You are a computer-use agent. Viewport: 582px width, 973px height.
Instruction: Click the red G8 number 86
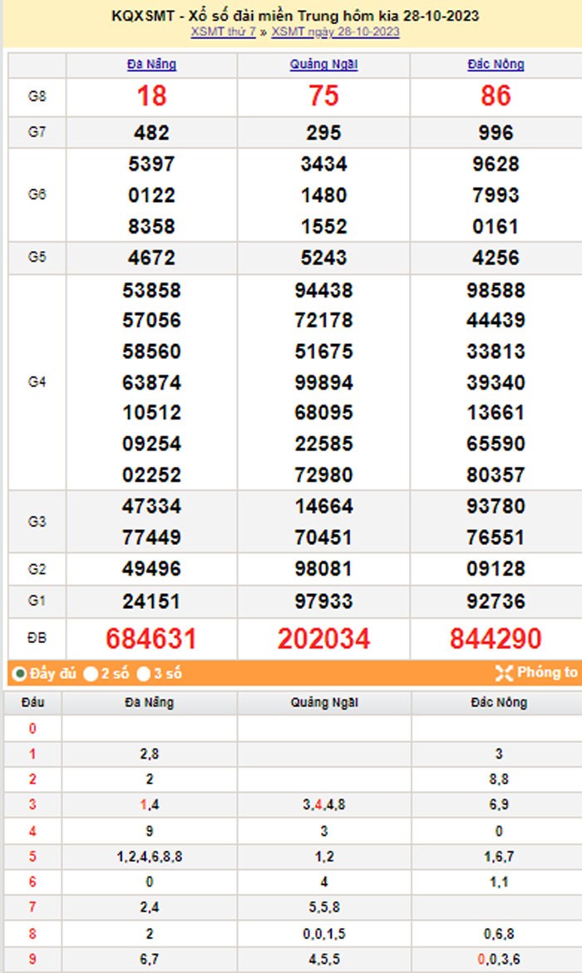(496, 96)
